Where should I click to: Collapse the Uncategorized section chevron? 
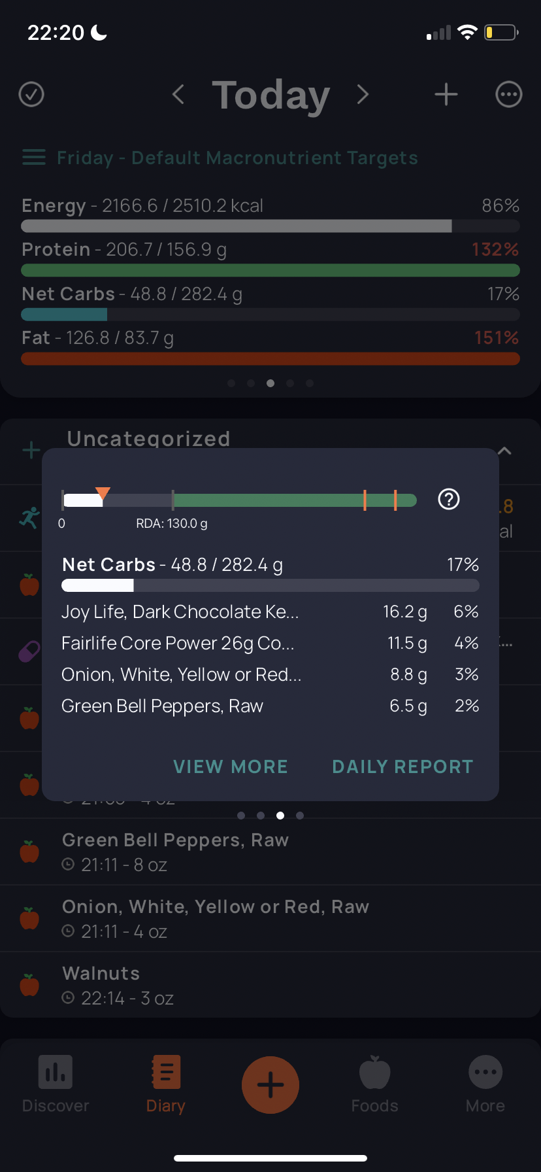(504, 451)
